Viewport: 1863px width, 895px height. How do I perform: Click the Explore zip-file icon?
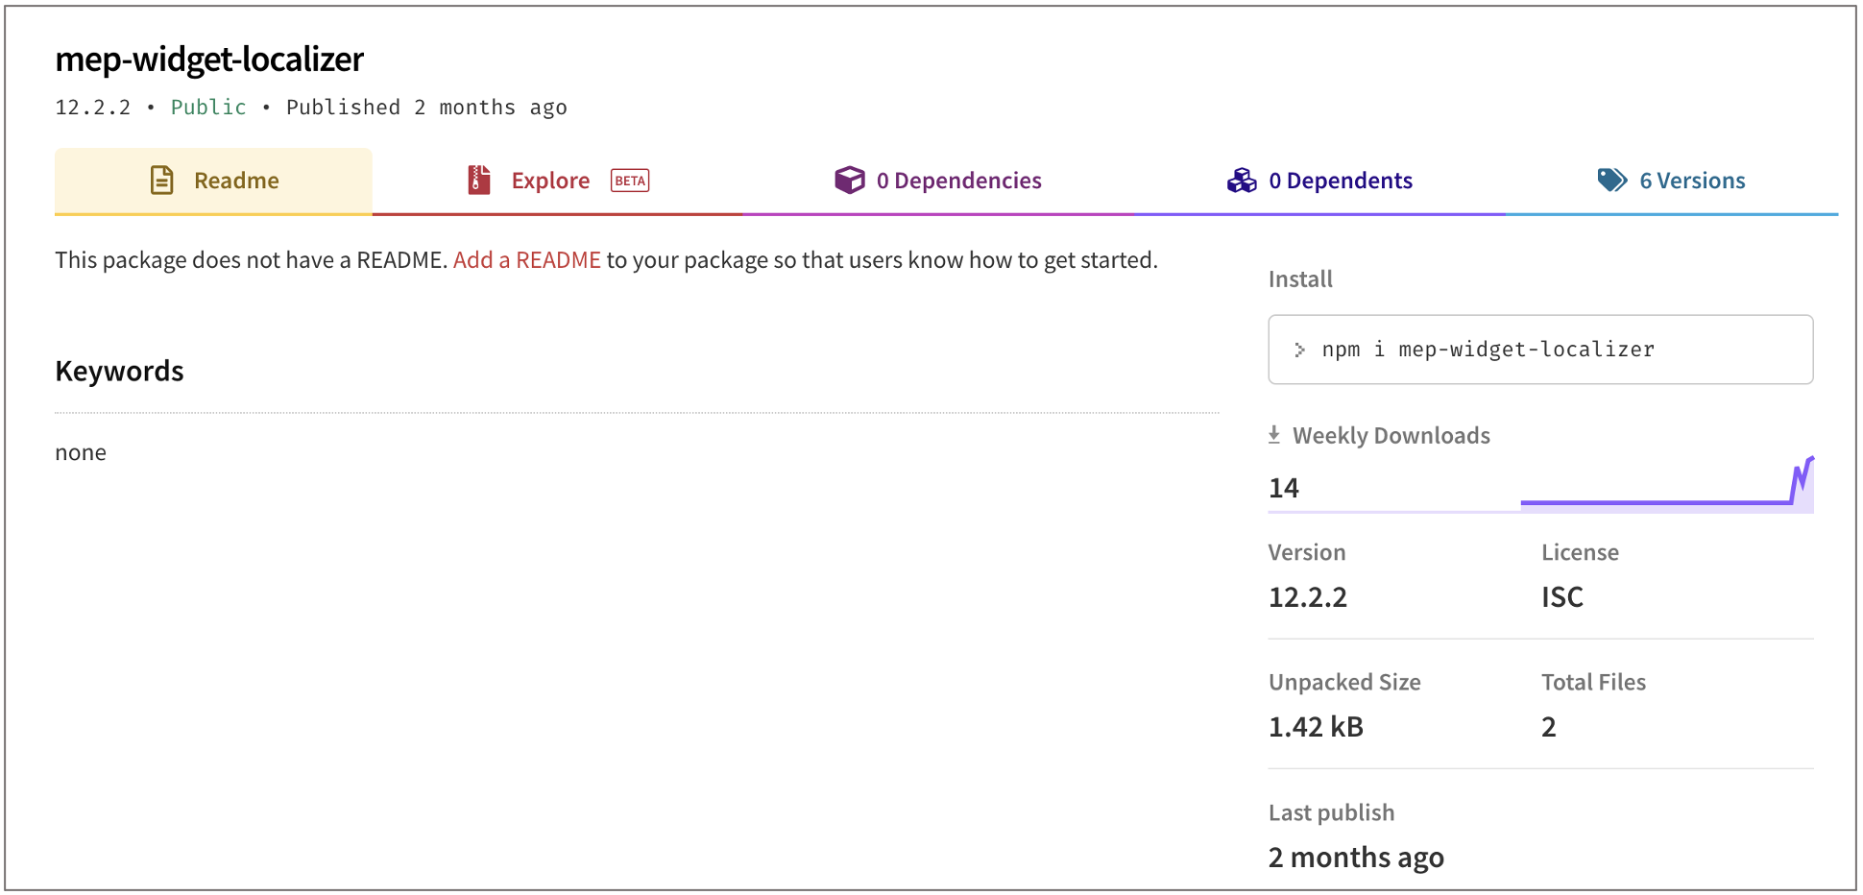[479, 181]
